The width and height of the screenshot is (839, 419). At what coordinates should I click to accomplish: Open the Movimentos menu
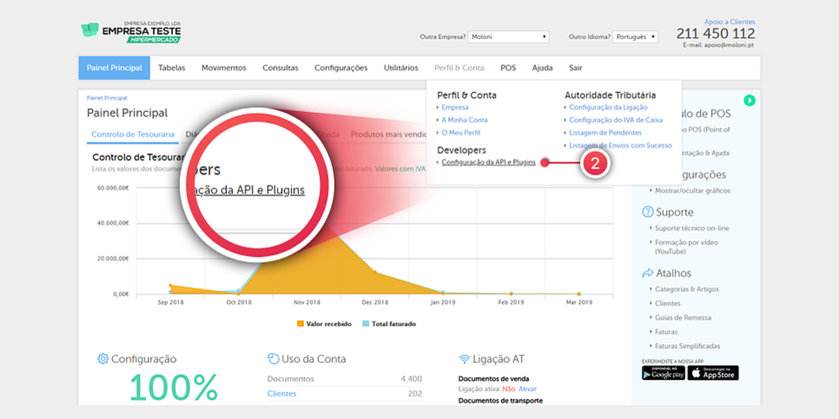[224, 68]
